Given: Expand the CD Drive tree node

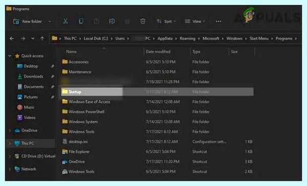Looking at the screenshot, I should click(x=10, y=156).
